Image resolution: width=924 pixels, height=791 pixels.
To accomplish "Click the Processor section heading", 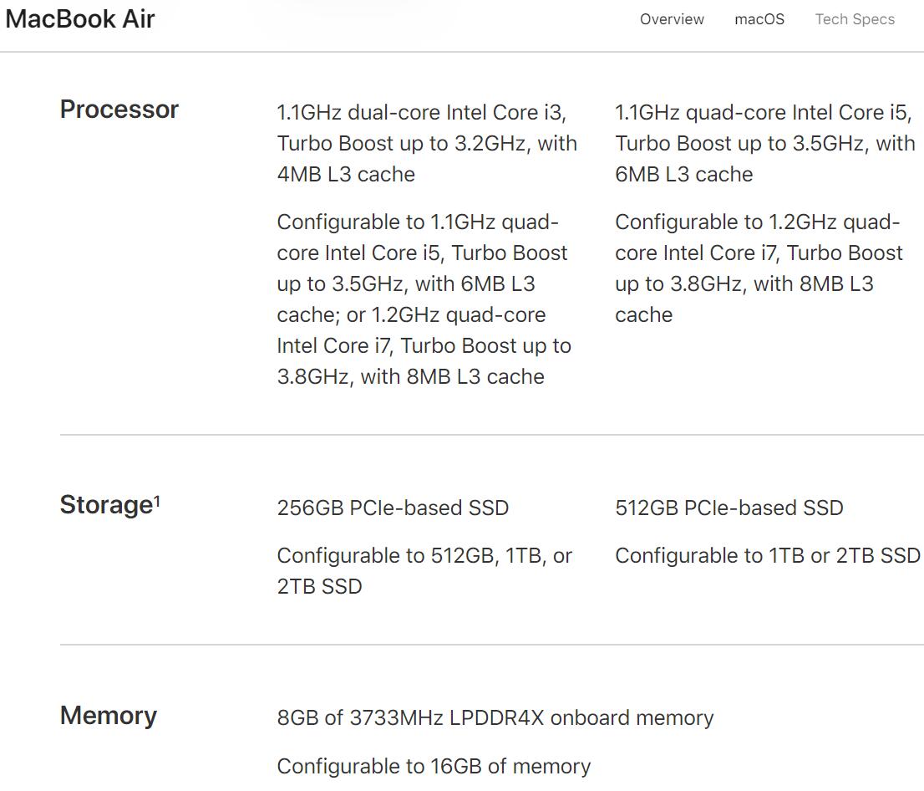I will (119, 109).
